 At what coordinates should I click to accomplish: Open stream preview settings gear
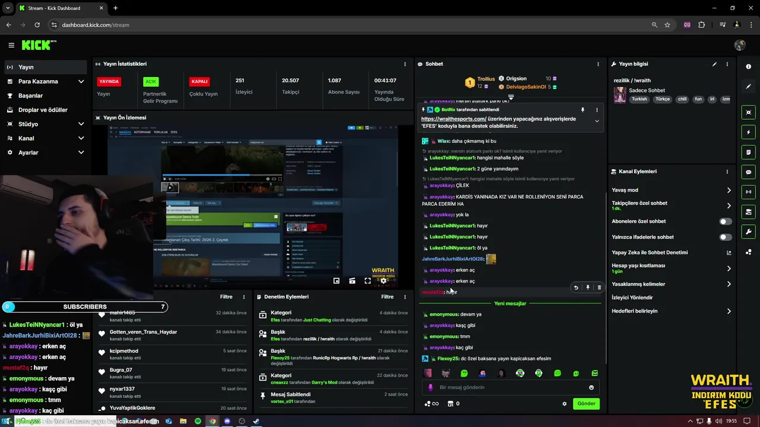pyautogui.click(x=384, y=281)
